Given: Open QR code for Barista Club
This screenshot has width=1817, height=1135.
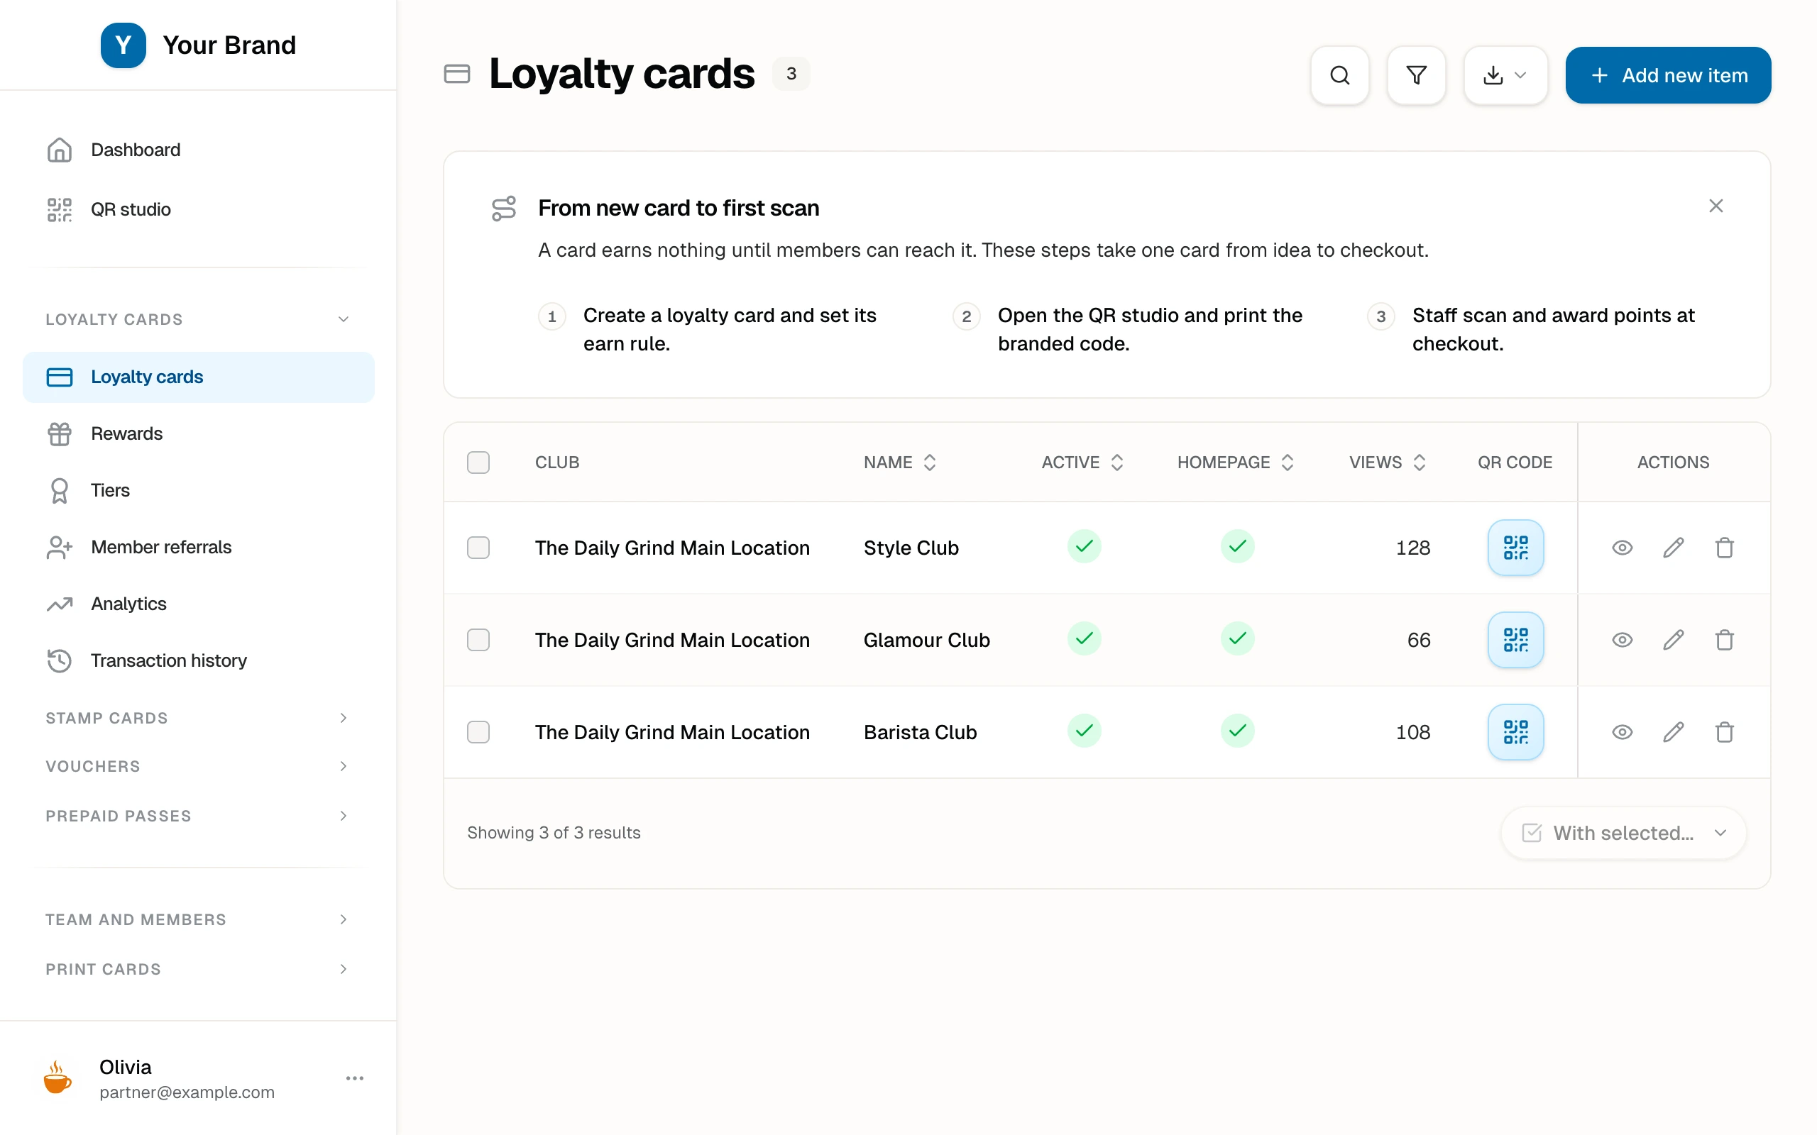Looking at the screenshot, I should (x=1515, y=732).
